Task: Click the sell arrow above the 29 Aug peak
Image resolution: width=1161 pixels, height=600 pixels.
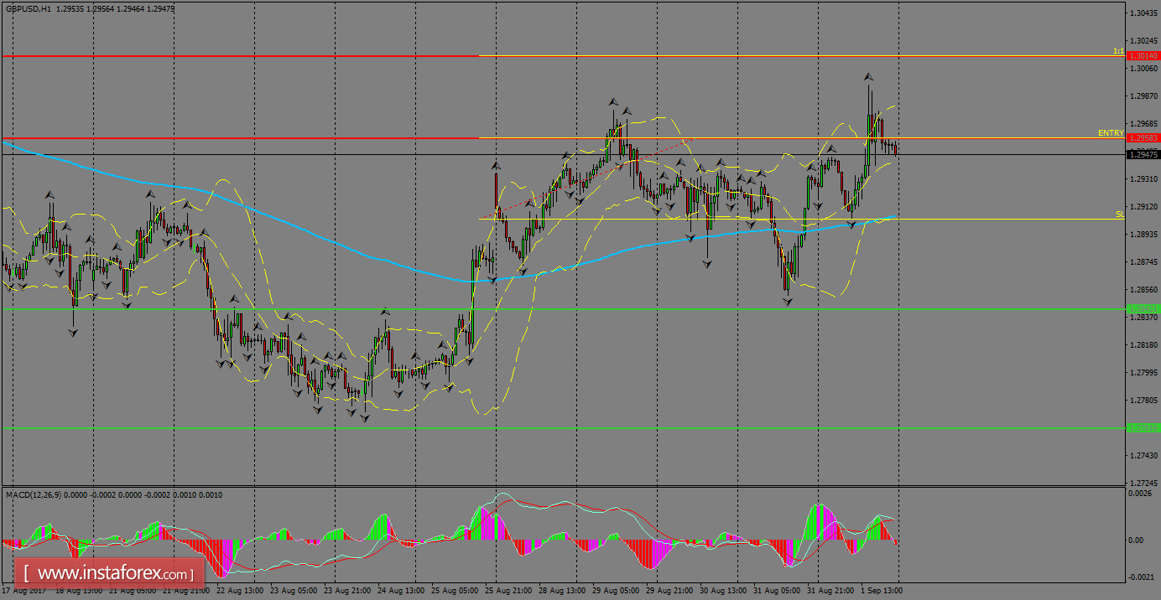Action: pyautogui.click(x=613, y=102)
